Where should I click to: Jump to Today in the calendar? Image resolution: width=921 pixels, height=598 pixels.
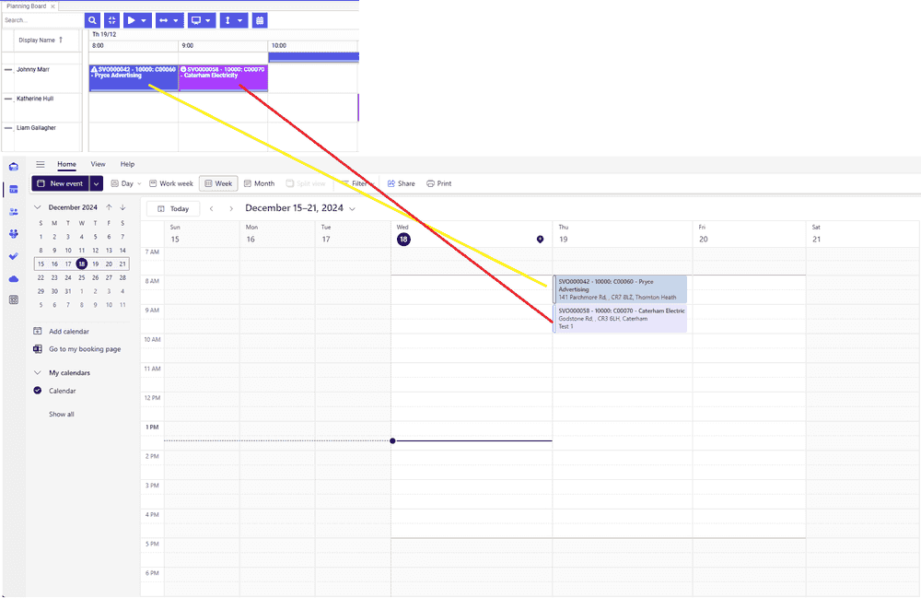click(x=173, y=208)
